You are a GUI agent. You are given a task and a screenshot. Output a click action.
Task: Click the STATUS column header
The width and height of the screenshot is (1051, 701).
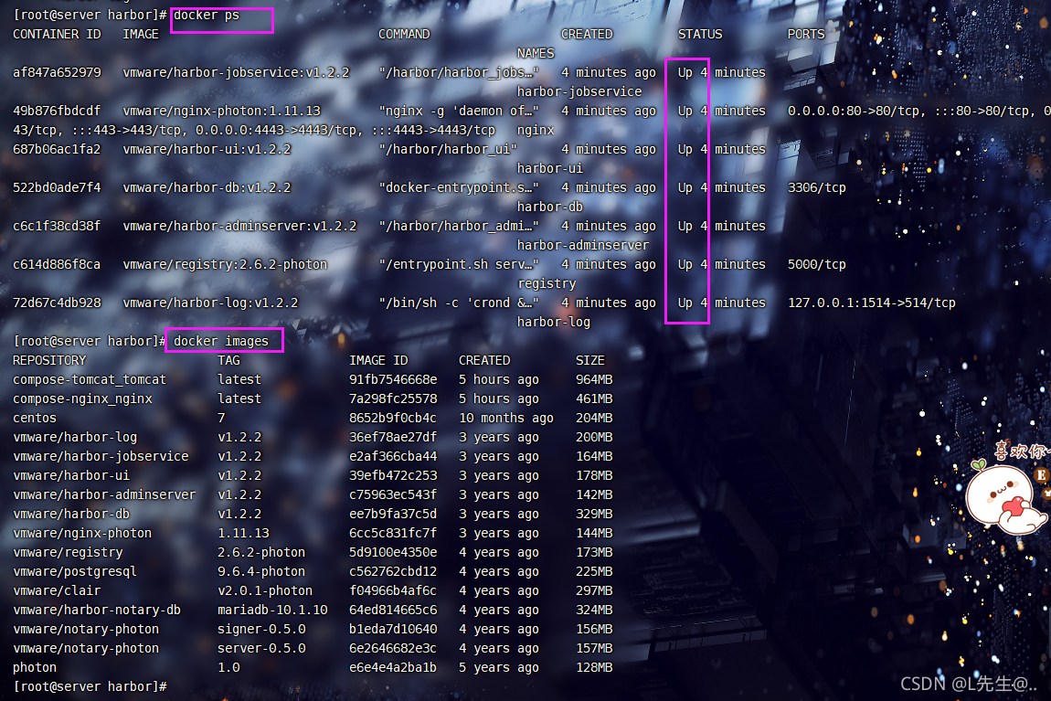(700, 34)
